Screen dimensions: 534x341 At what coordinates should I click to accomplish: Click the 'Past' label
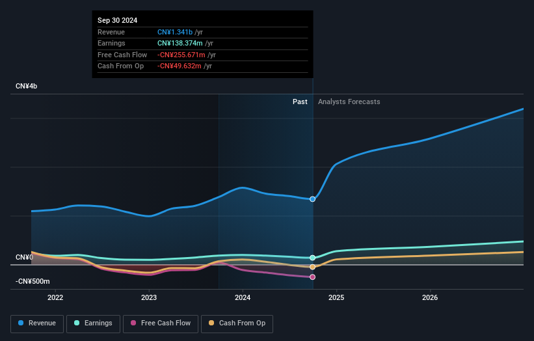[x=300, y=102]
